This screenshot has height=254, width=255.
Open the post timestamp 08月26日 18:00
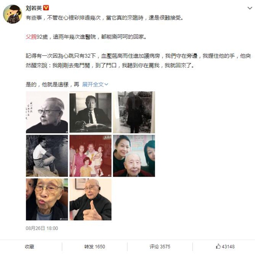[x=42, y=229]
